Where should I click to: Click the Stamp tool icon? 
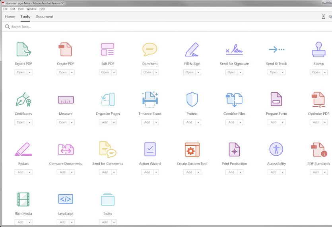coord(318,49)
